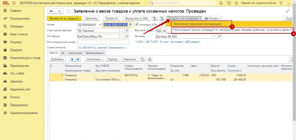Open Номенклатура и склад sidebar section
The width and height of the screenshot is (296, 140).
pyautogui.click(x=25, y=58)
